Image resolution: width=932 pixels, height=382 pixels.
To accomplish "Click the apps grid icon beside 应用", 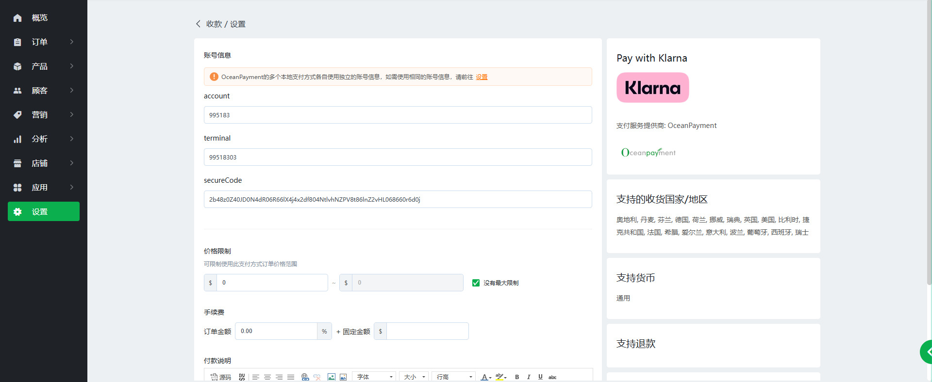I will click(x=17, y=188).
